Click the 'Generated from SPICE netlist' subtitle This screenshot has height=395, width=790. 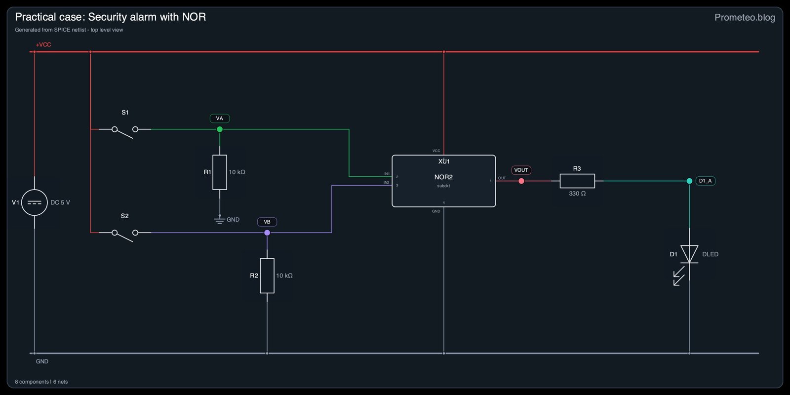pyautogui.click(x=69, y=30)
